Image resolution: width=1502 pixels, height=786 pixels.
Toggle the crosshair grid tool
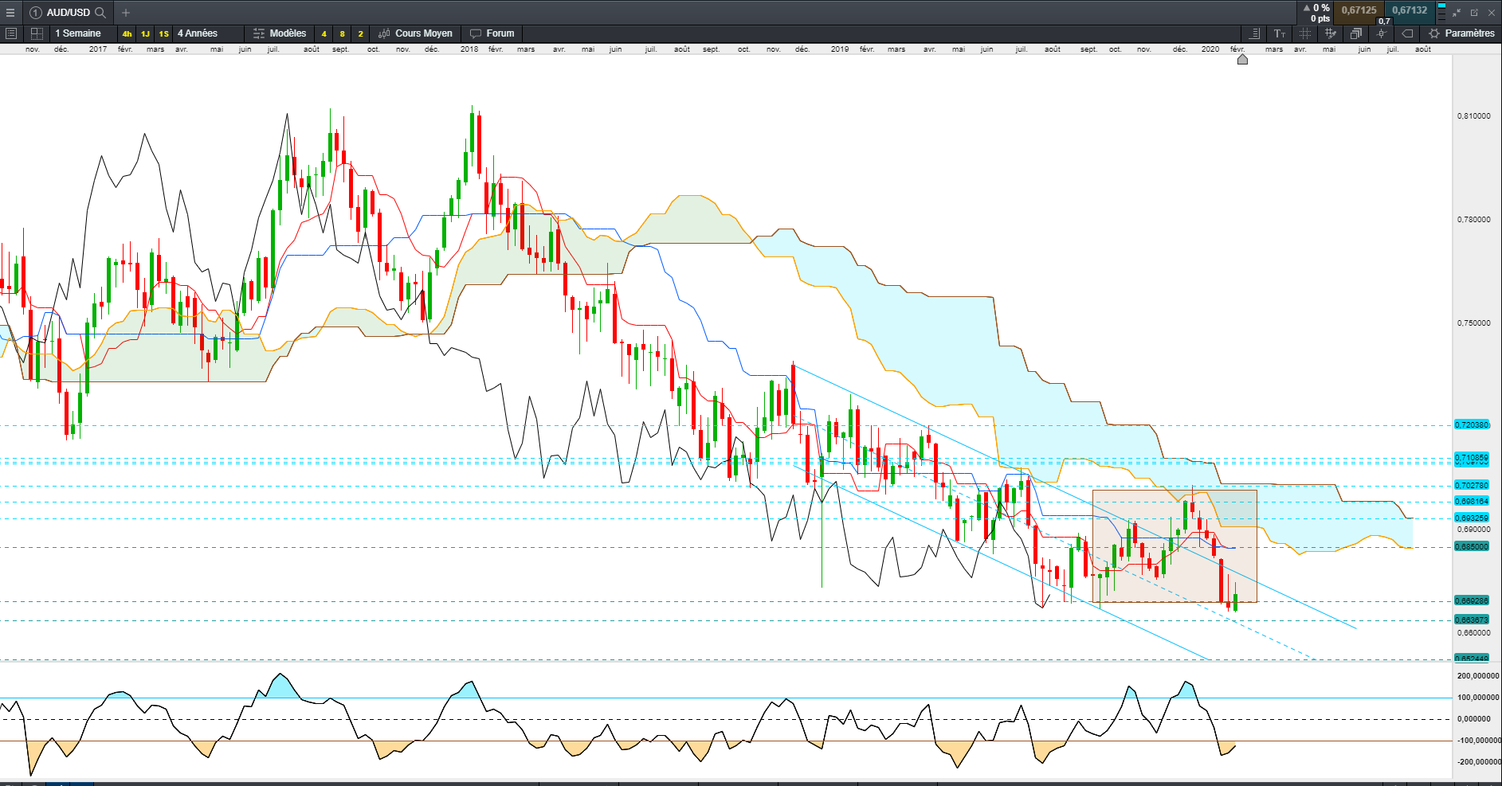tap(1305, 33)
